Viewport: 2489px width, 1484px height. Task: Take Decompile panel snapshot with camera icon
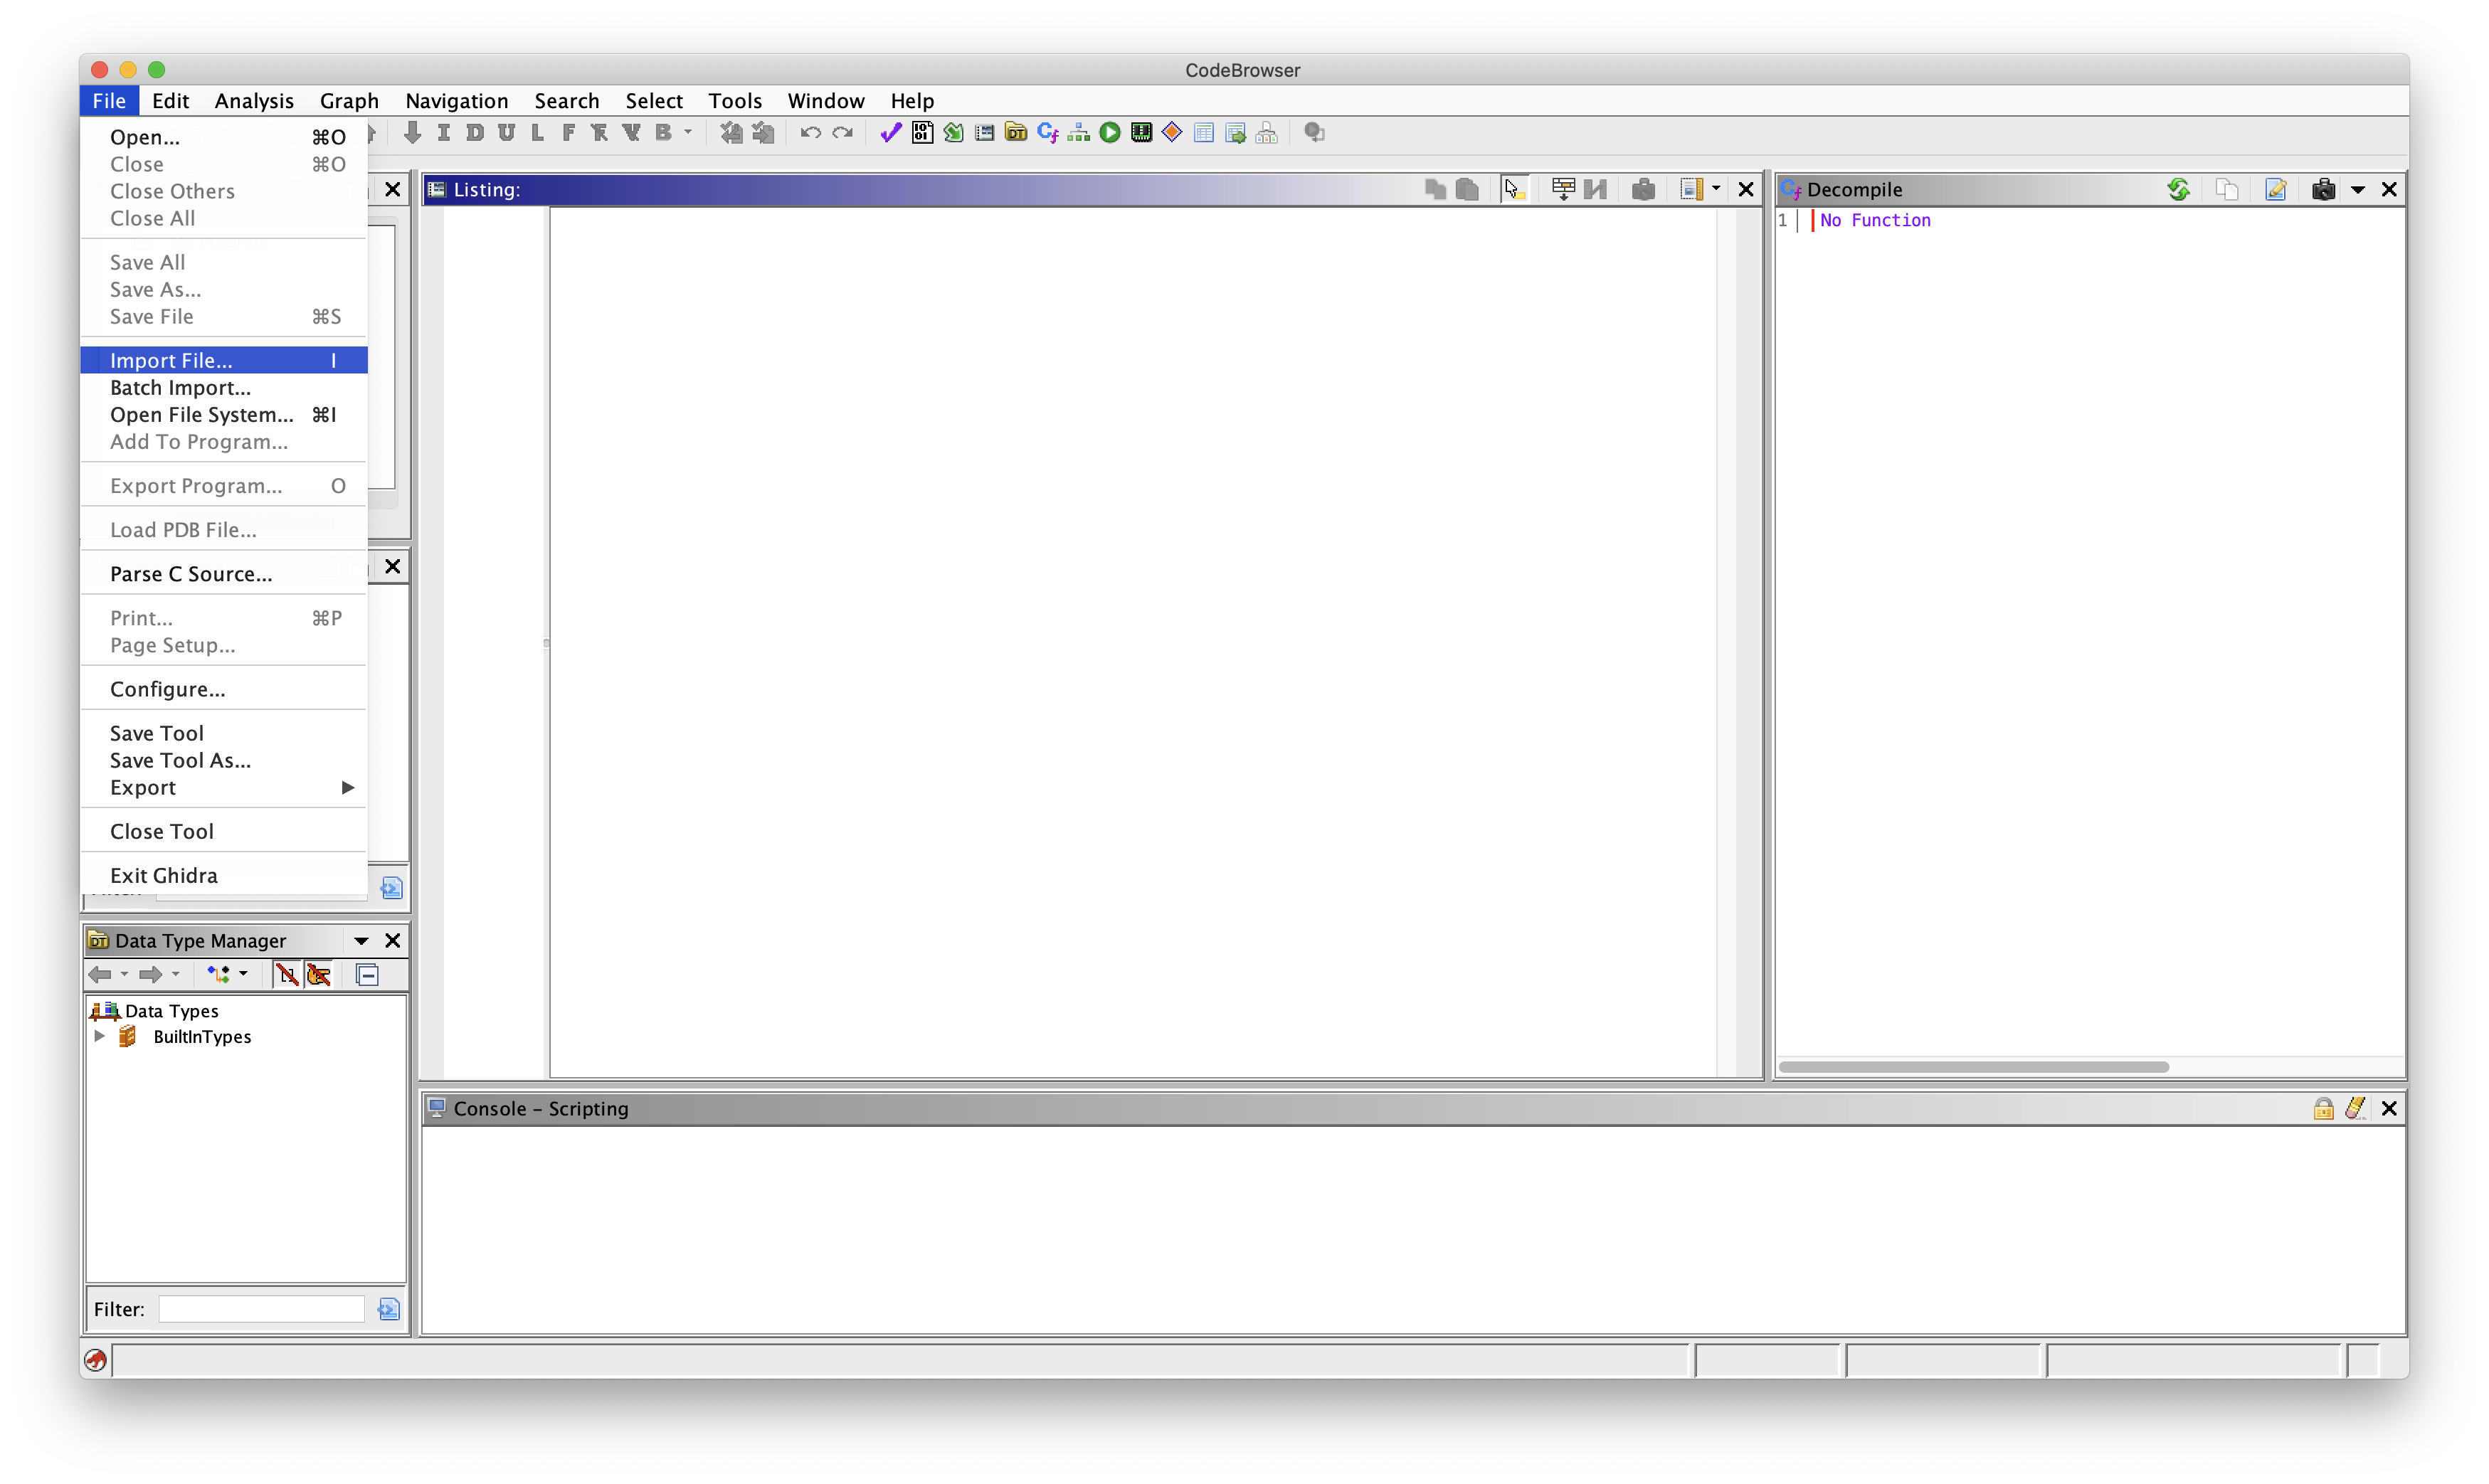[2323, 189]
